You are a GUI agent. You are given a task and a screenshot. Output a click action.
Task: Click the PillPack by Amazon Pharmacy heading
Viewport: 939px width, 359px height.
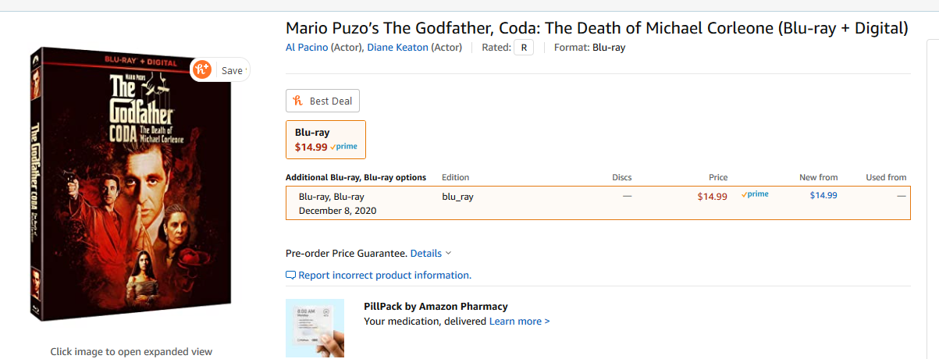pyautogui.click(x=436, y=307)
